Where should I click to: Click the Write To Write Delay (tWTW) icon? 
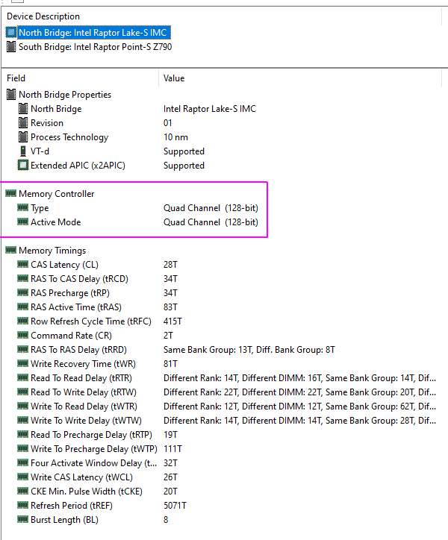click(22, 420)
